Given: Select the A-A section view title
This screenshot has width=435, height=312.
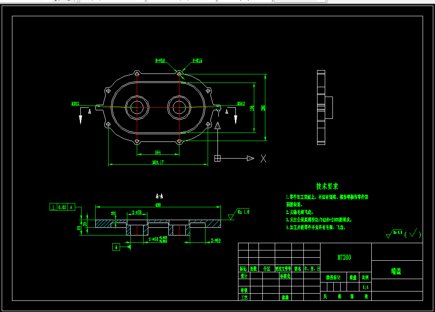Looking at the screenshot, I should (159, 196).
